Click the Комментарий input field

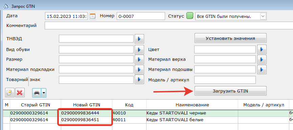tap(169, 26)
